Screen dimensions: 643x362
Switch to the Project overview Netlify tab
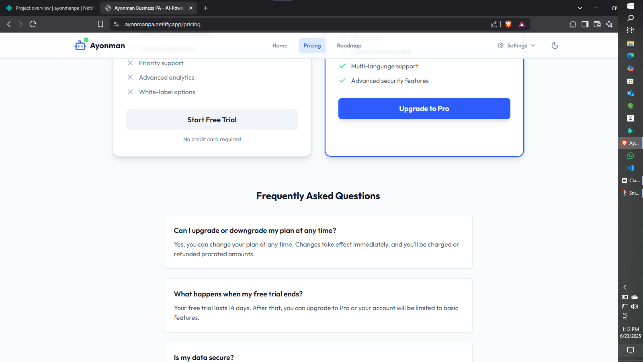pos(50,8)
